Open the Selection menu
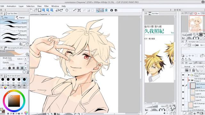The height and width of the screenshot is (115, 205). (30, 6)
